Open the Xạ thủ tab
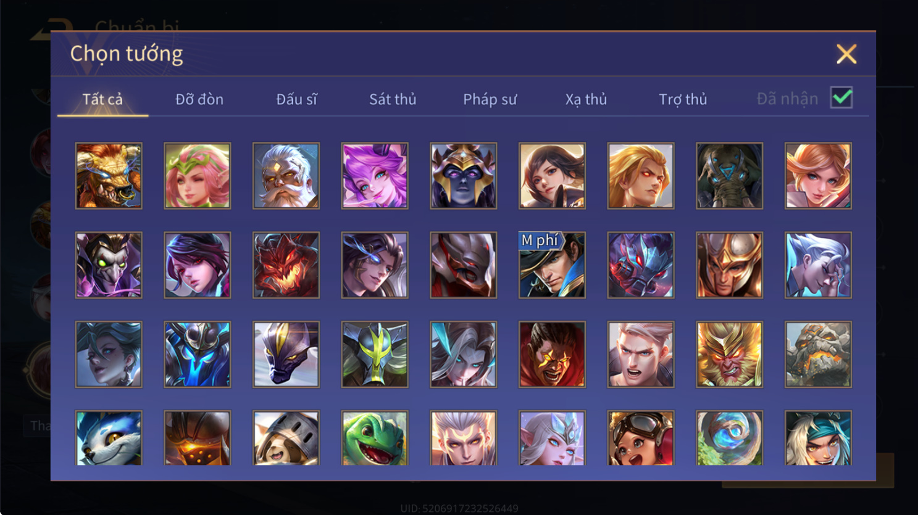 click(x=586, y=99)
